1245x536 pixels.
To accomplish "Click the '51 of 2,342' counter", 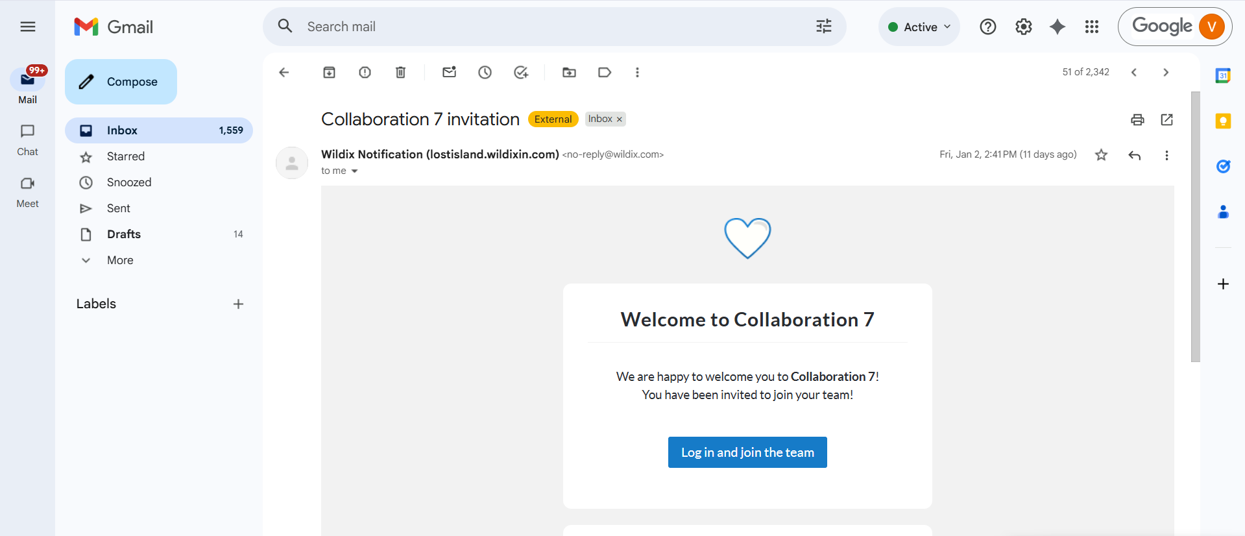I will [1085, 72].
